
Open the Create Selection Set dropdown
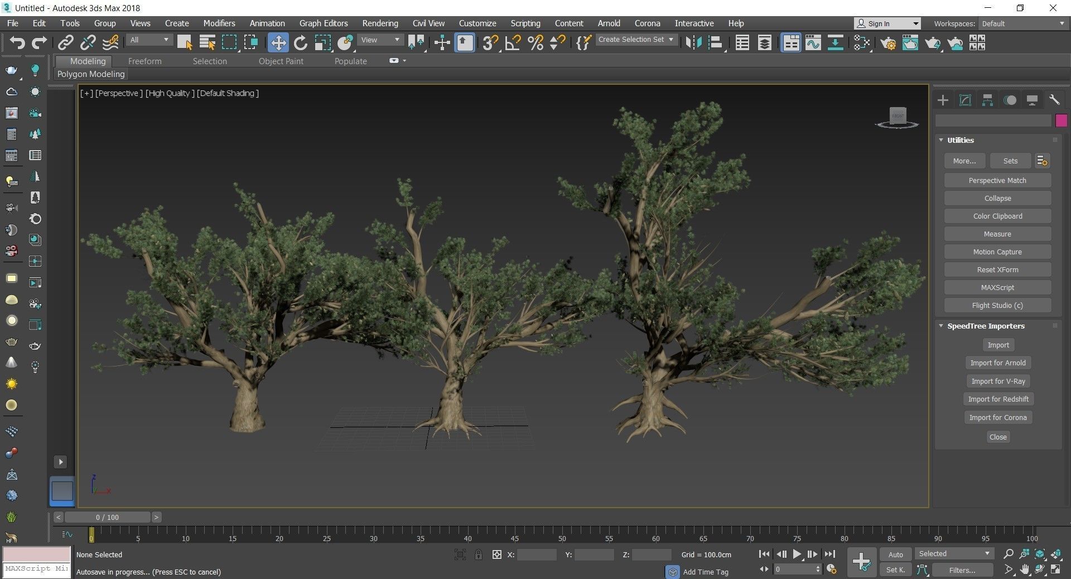click(636, 40)
